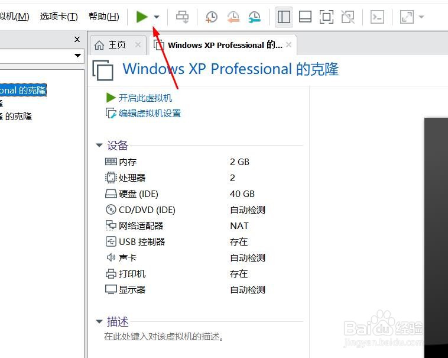448x358 pixels.
Task: Switch to the 主页 tab
Action: 116,45
